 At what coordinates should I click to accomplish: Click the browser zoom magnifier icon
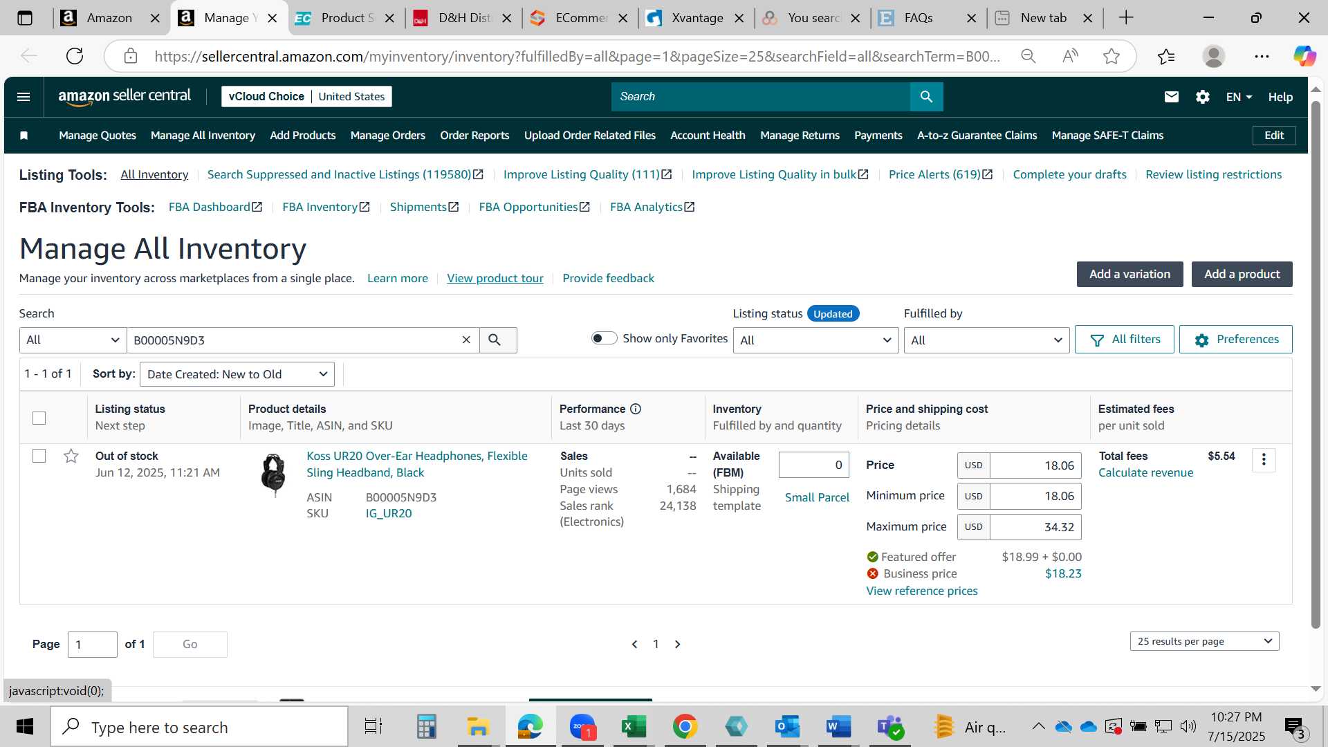1029,56
